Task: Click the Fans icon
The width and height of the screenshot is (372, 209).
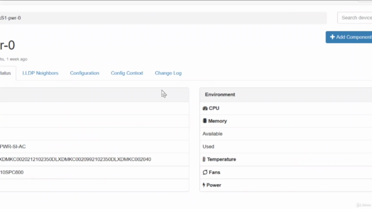Action: pos(205,172)
